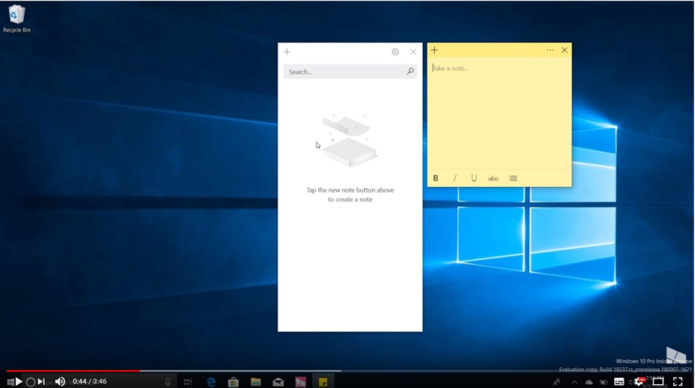Skip to the next video

click(41, 382)
